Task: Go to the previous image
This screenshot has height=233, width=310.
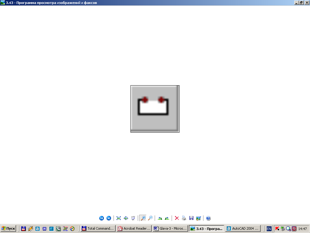Action: pyautogui.click(x=101, y=218)
